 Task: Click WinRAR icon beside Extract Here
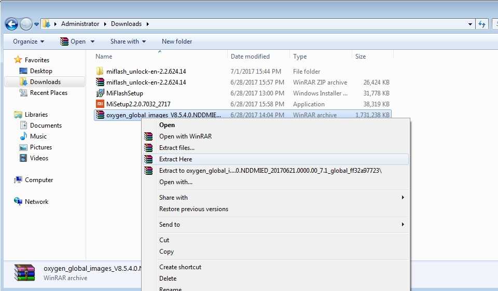pos(148,159)
